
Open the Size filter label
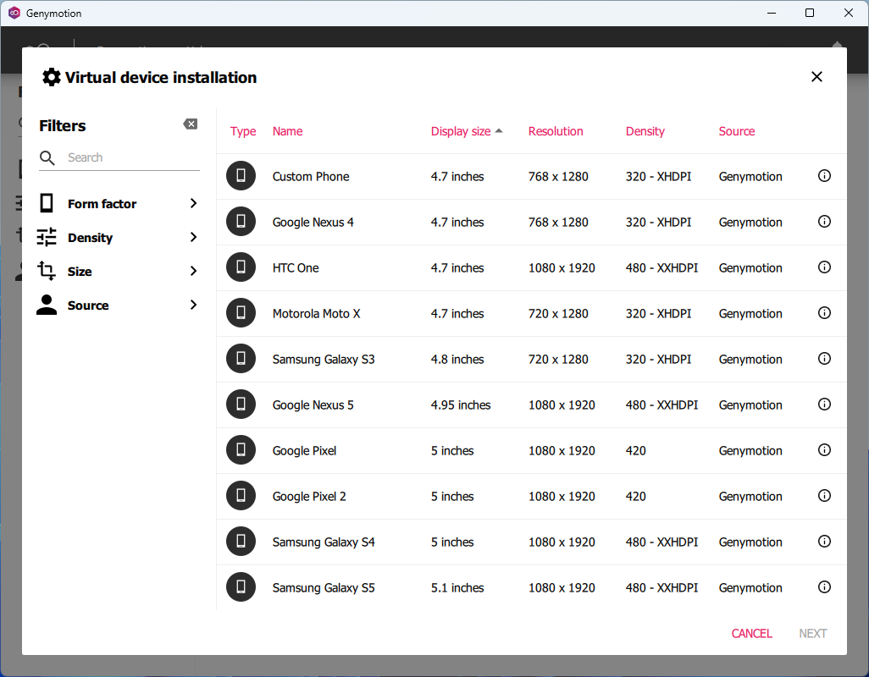pos(80,272)
